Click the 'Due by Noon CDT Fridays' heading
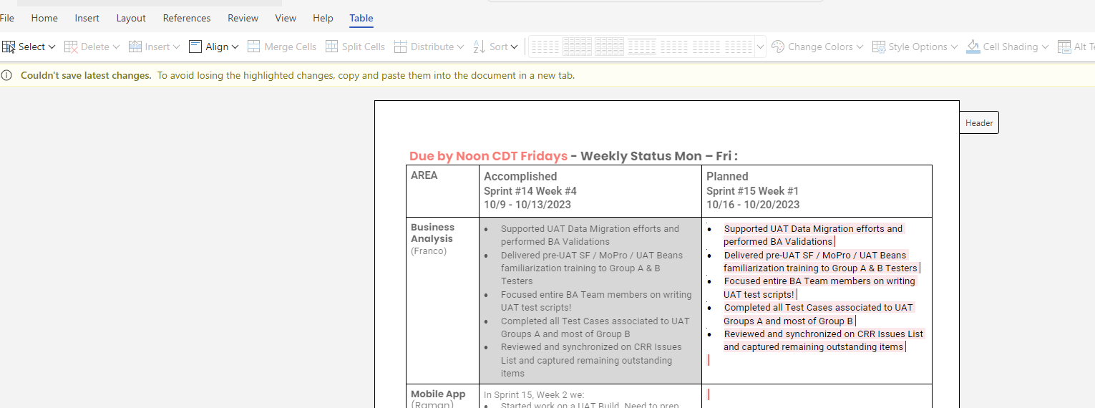This screenshot has width=1095, height=408. pos(488,156)
